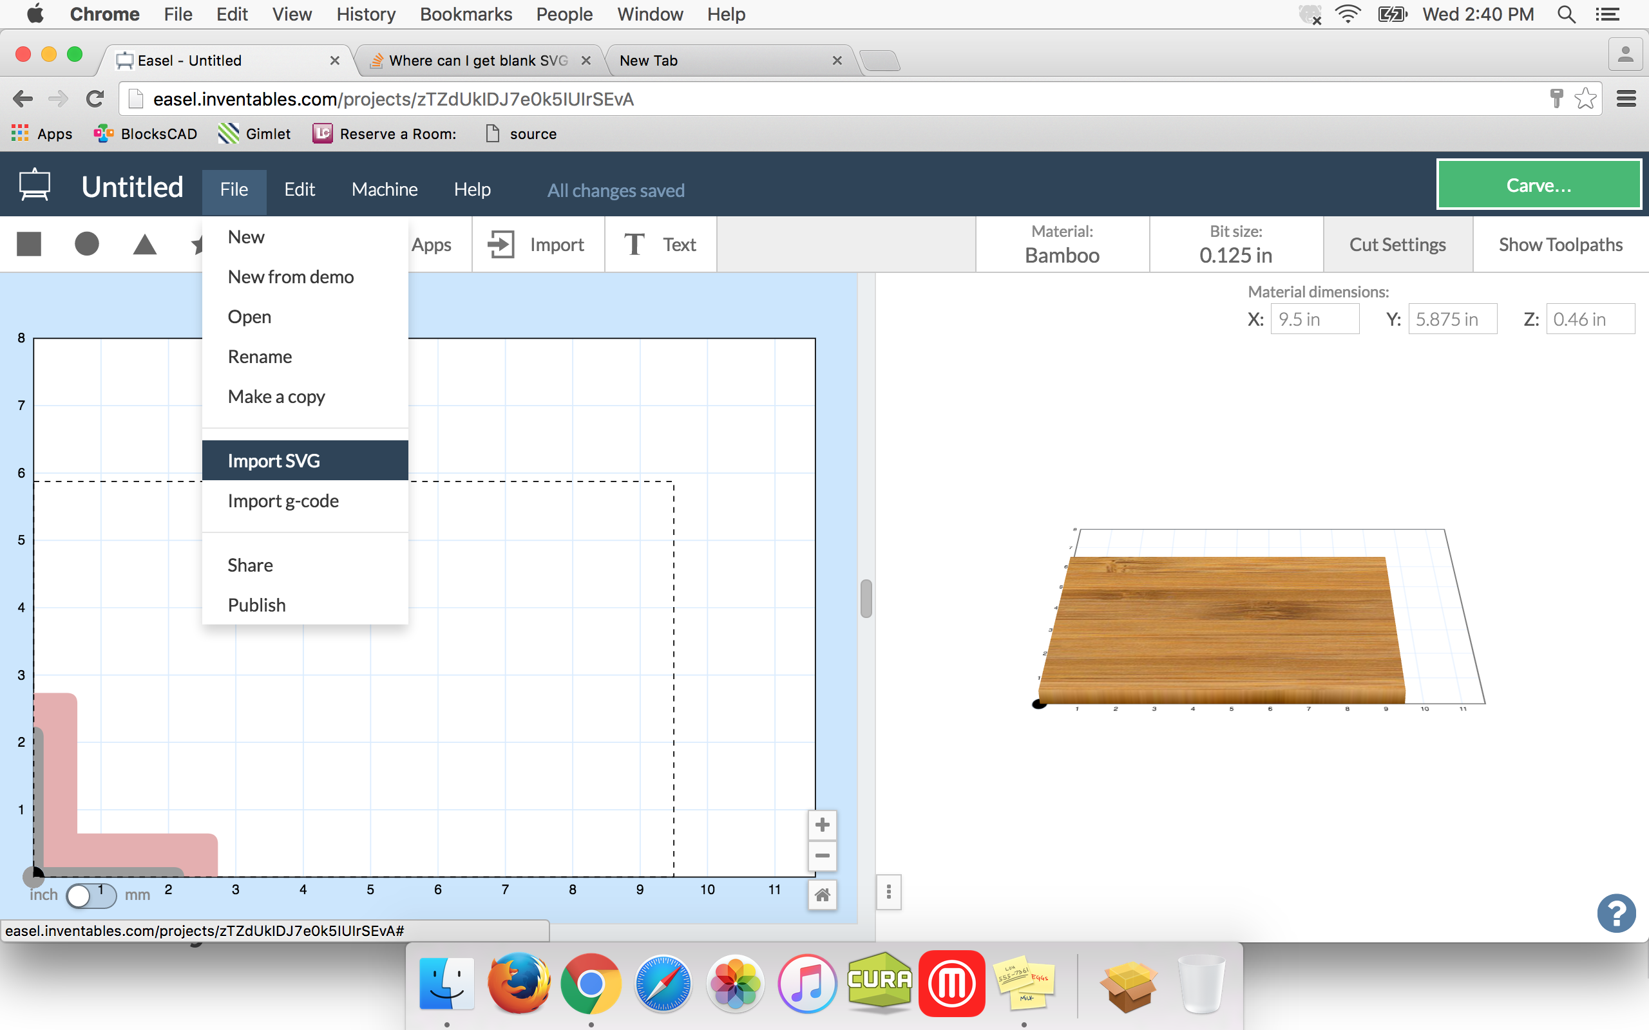
Task: Choose Make a copy
Action: [305, 397]
